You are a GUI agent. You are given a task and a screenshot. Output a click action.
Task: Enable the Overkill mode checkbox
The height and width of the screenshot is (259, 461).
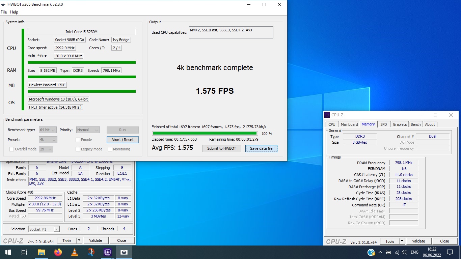click(x=12, y=149)
